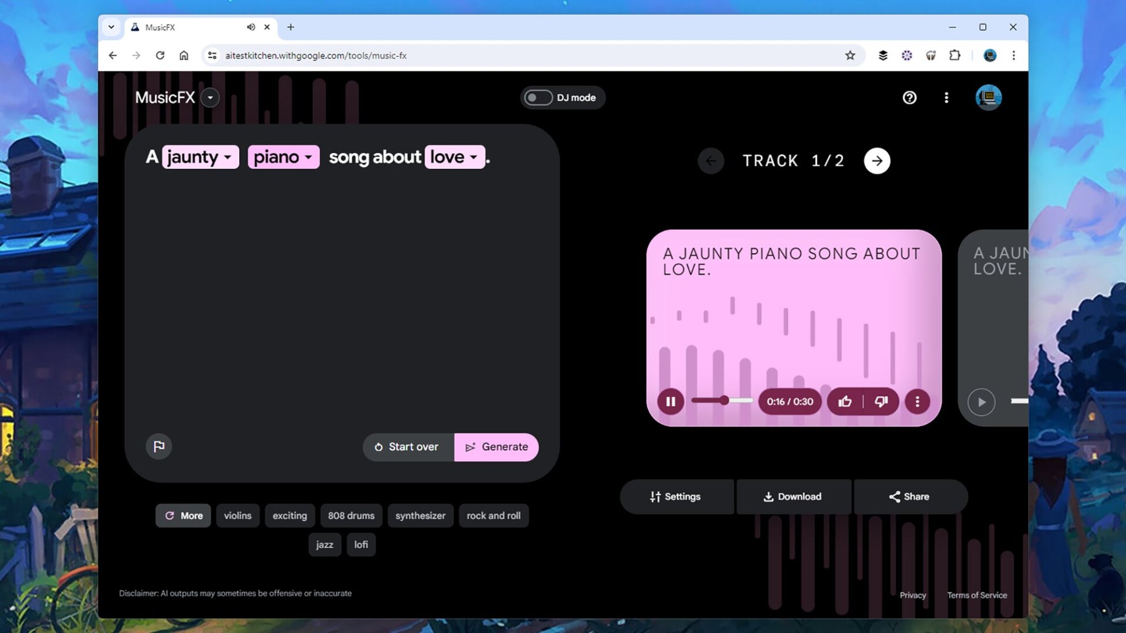Toggle the lofi style chip
Viewport: 1126px width, 633px height.
[x=361, y=544]
